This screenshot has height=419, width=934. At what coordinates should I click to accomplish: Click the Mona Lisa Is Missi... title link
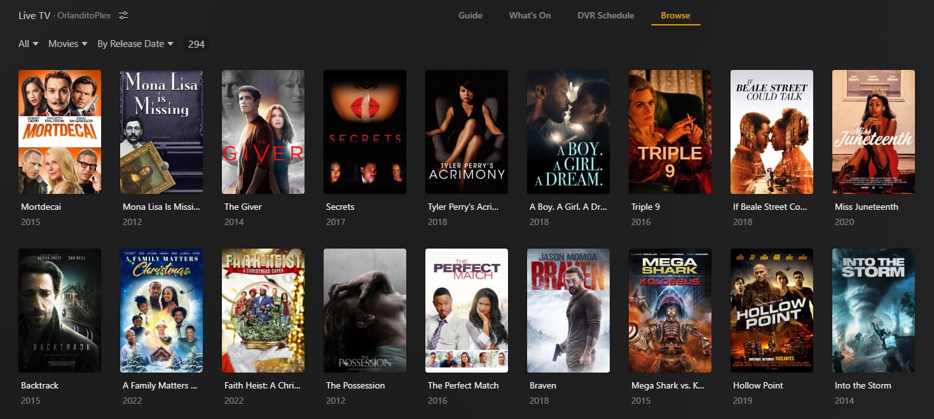161,207
